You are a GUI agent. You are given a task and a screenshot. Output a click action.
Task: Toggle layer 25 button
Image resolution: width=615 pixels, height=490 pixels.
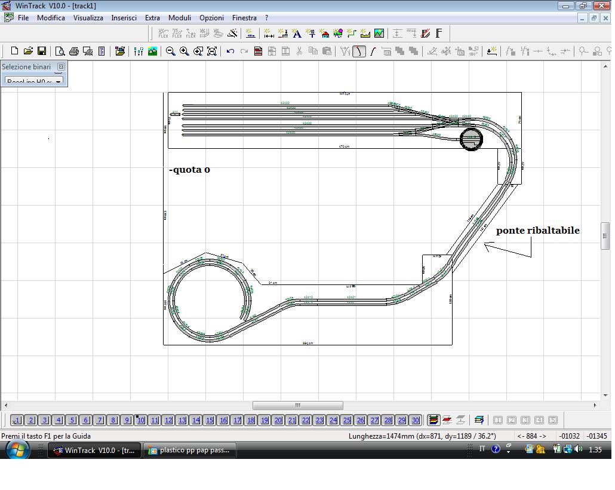coord(347,420)
